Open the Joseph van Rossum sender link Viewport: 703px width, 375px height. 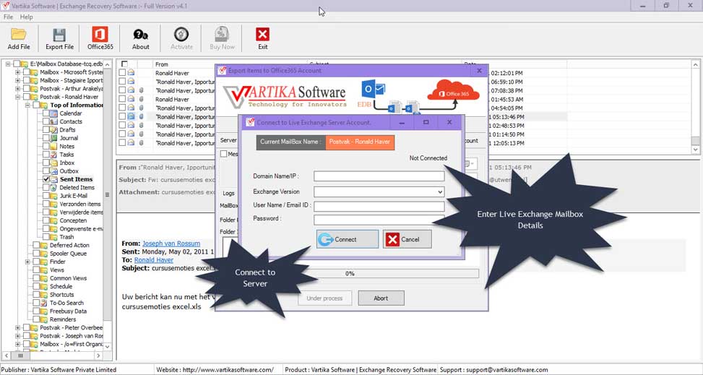[x=171, y=243]
